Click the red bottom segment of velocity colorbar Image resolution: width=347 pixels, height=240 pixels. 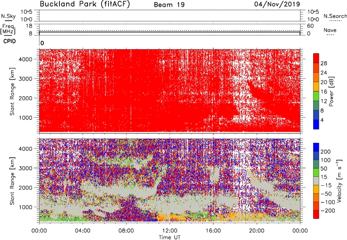[316, 214]
